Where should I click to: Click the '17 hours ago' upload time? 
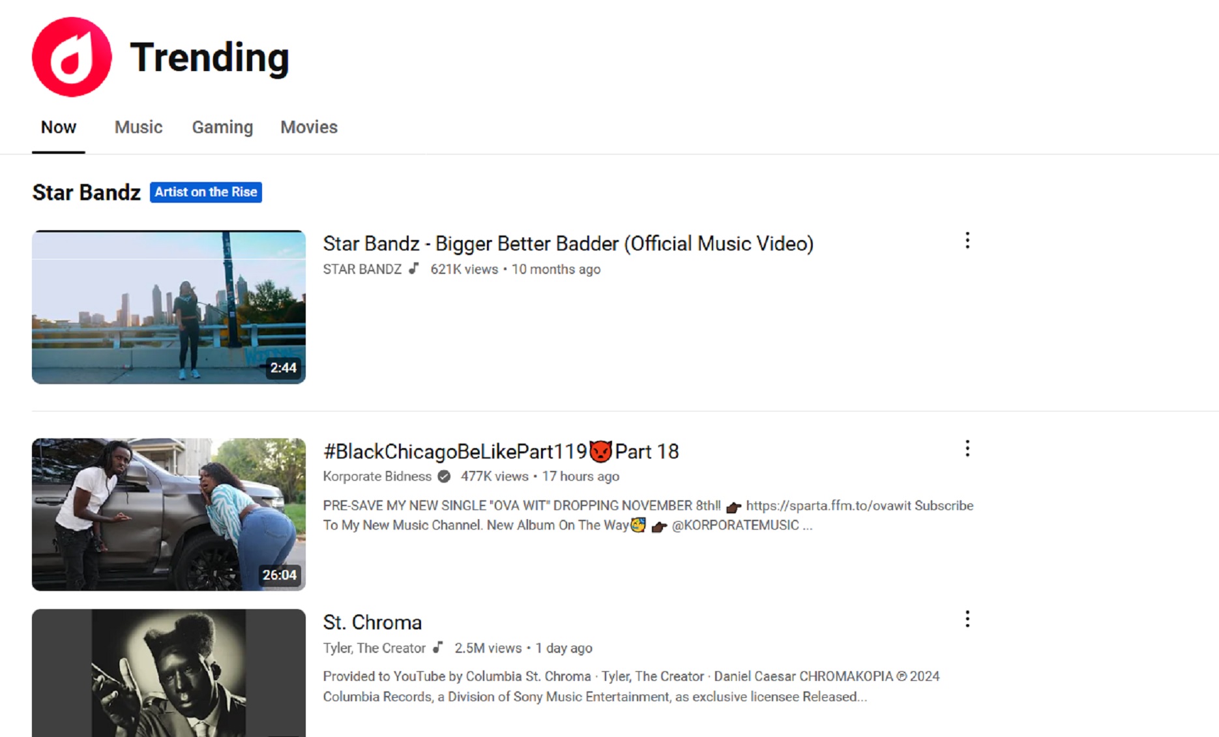tap(581, 477)
